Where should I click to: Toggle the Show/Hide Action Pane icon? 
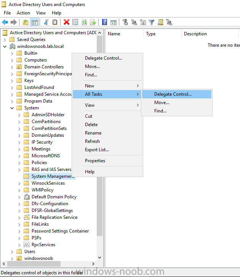click(114, 22)
